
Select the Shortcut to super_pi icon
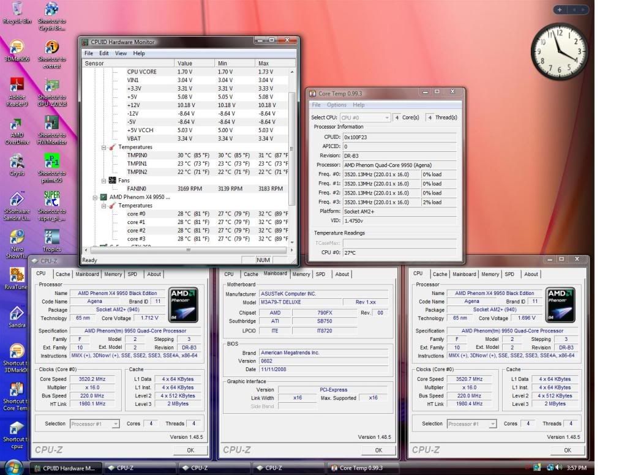[52, 206]
